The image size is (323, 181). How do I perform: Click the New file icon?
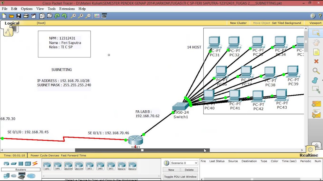[x=4, y=16]
